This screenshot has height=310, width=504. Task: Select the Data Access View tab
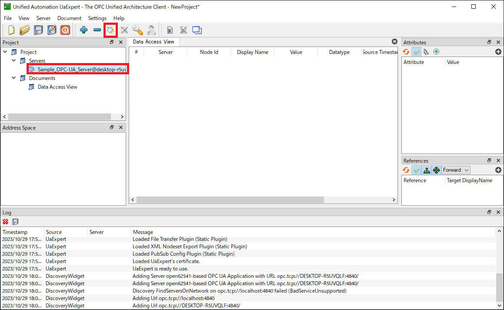click(x=154, y=42)
